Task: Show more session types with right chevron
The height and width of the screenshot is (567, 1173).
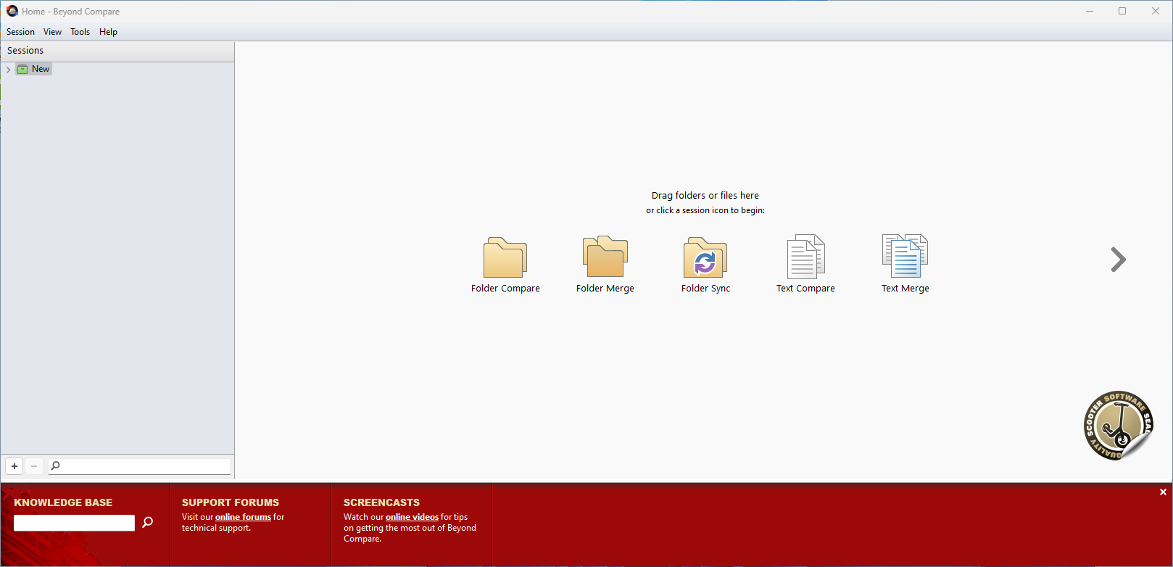Action: (1118, 260)
